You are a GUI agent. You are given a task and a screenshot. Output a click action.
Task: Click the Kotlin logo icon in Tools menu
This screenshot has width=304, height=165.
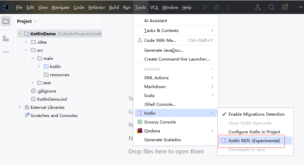tap(140, 113)
